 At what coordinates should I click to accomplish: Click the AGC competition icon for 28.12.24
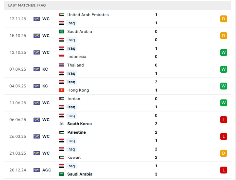click(37, 170)
